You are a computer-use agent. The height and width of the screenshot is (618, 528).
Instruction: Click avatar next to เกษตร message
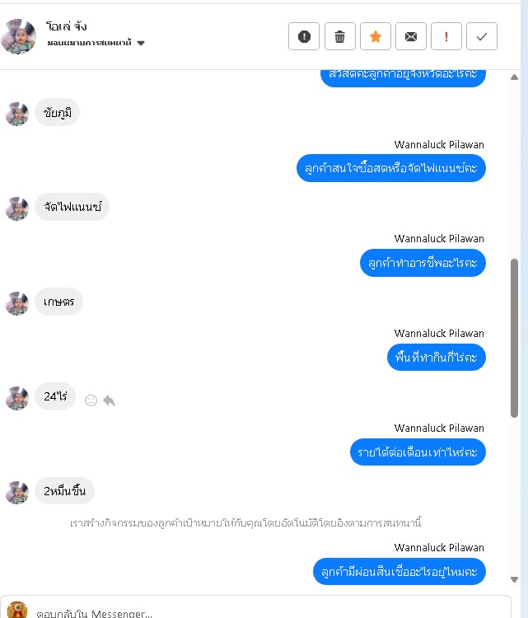pyautogui.click(x=17, y=303)
